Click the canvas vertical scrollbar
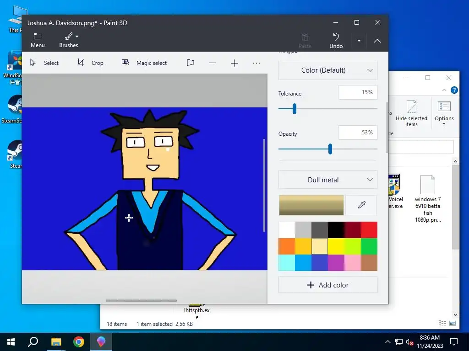 click(x=264, y=185)
